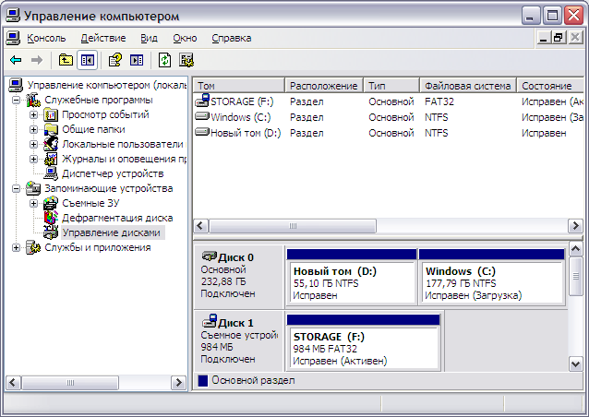589x417 pixels.
Task: Click the Forward arrow toolbar icon
Action: point(36,60)
